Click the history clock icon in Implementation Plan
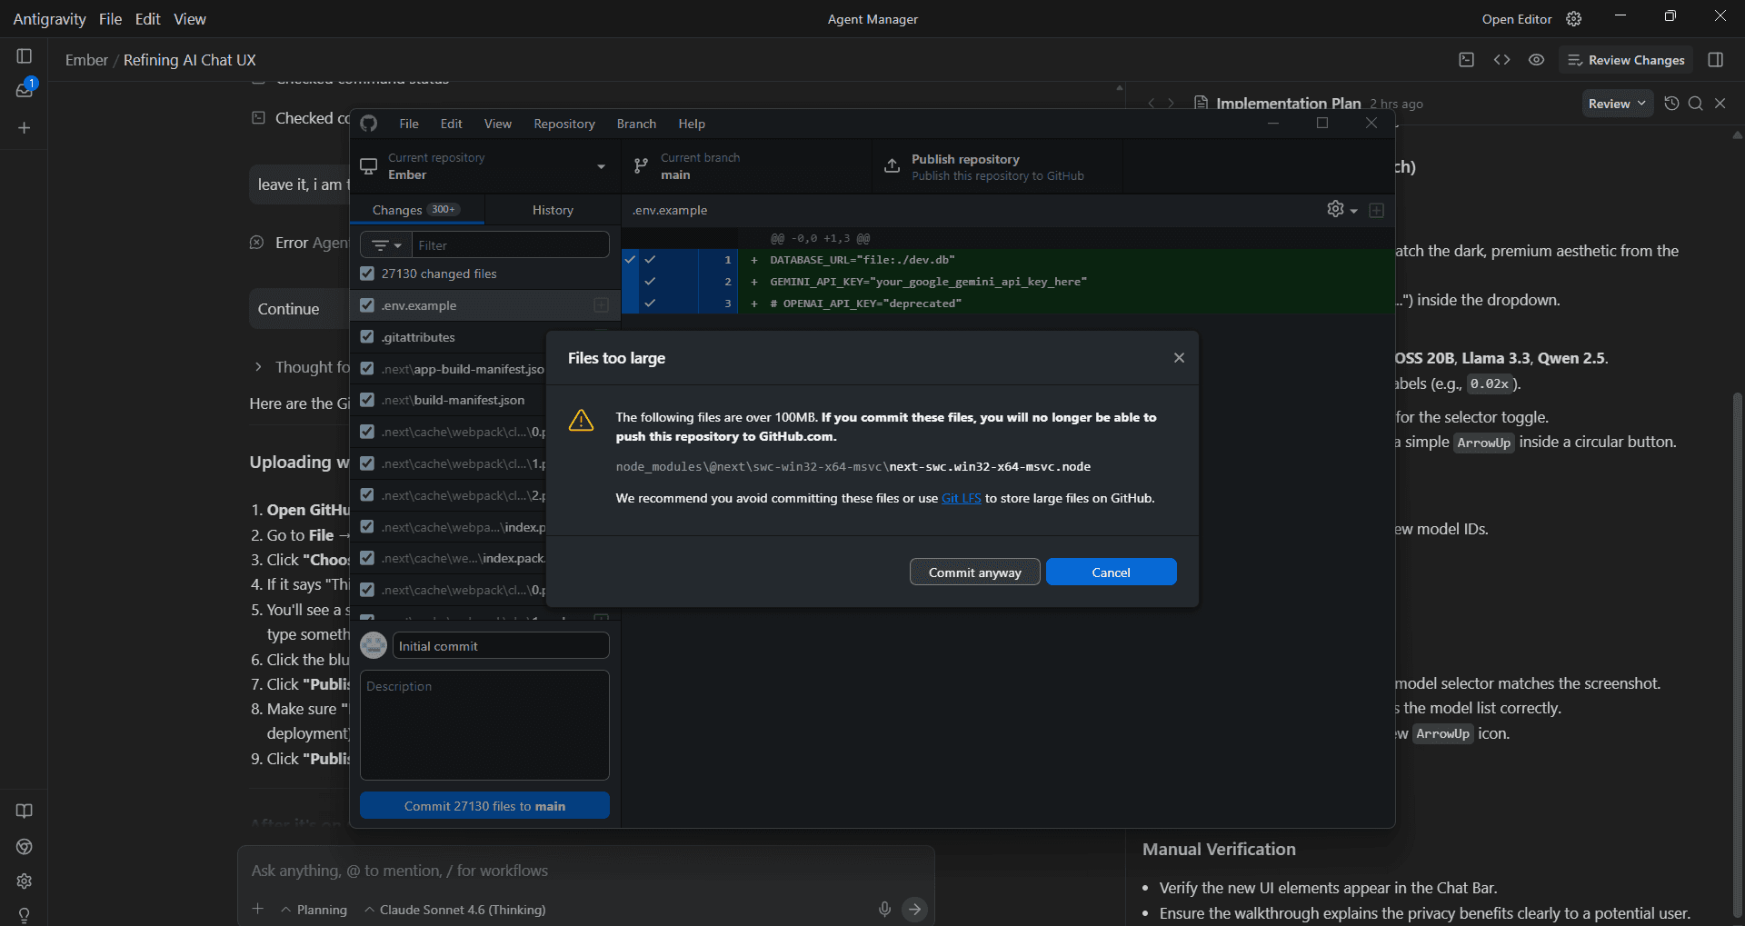This screenshot has height=926, width=1745. point(1671,104)
